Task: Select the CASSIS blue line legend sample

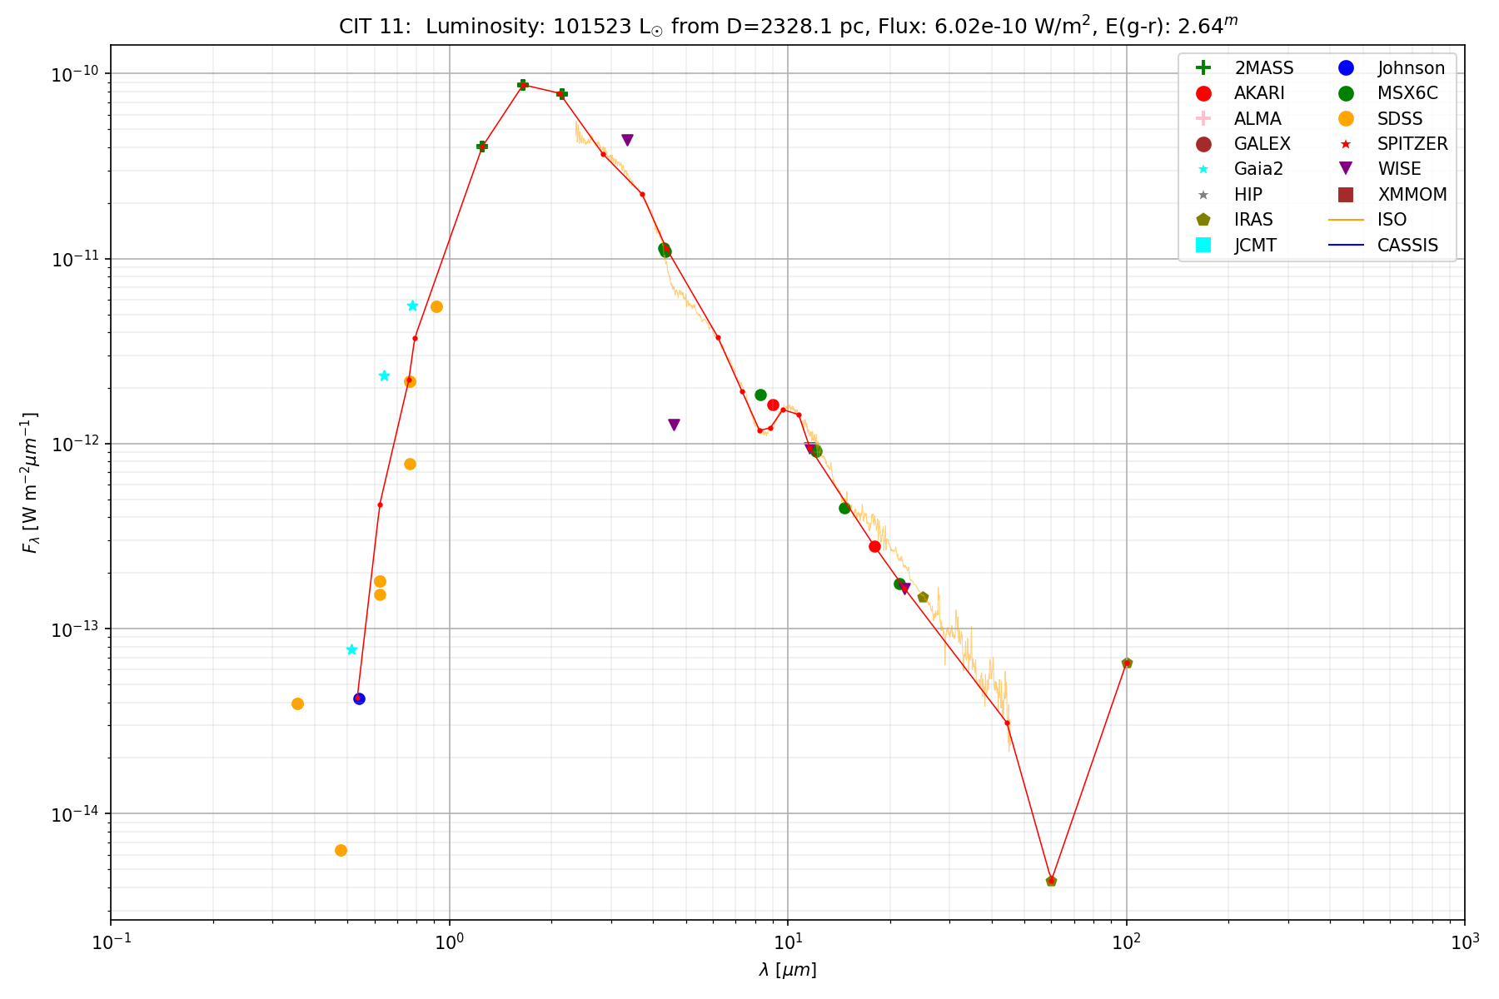Action: pos(1345,245)
